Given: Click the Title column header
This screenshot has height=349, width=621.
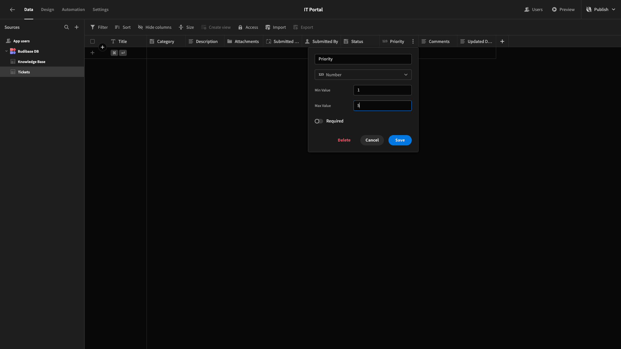Looking at the screenshot, I should click(127, 41).
